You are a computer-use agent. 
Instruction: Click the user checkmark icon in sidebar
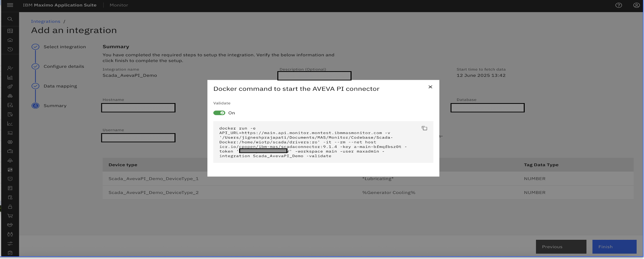[10, 68]
